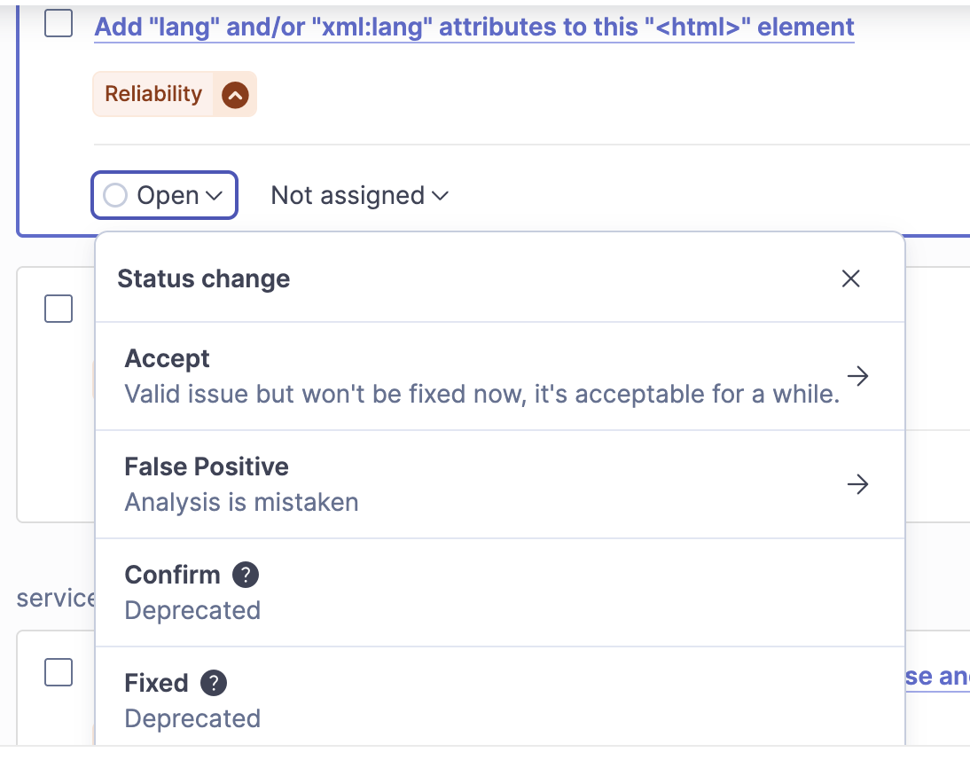Screen dimensions: 970x768
Task: Select the False Positive status option
Action: tap(206, 466)
